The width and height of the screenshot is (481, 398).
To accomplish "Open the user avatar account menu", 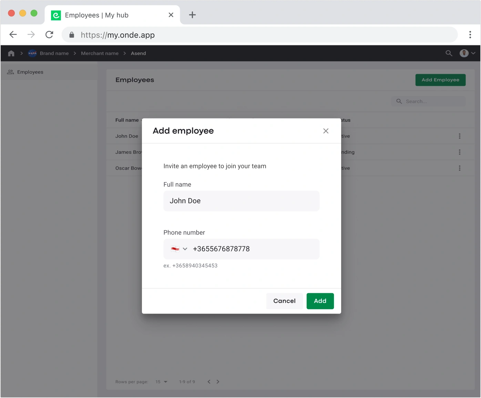I will [x=467, y=53].
